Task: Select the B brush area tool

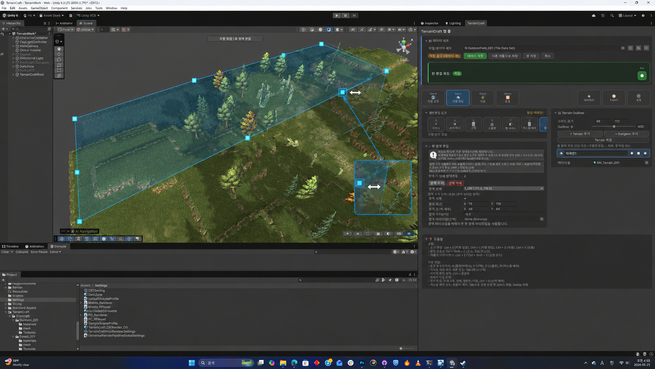Action: pos(436,124)
